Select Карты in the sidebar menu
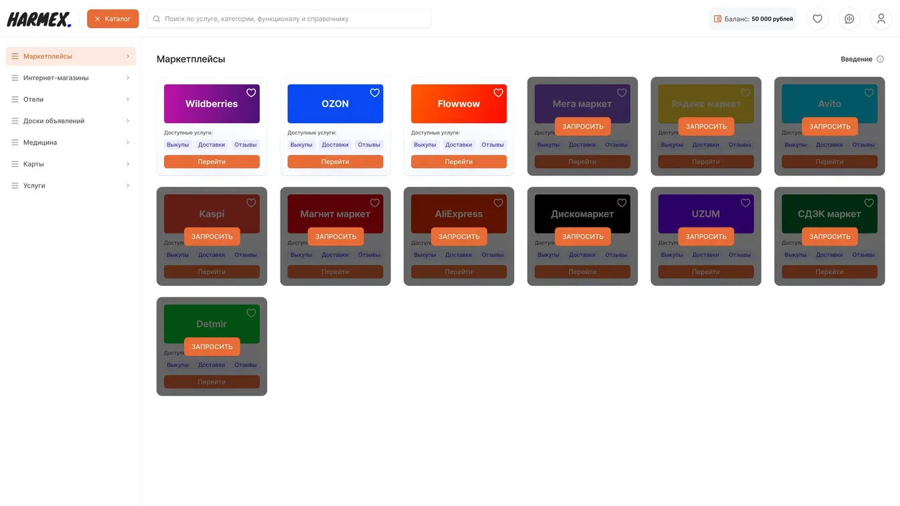The image size is (900, 506). click(33, 164)
